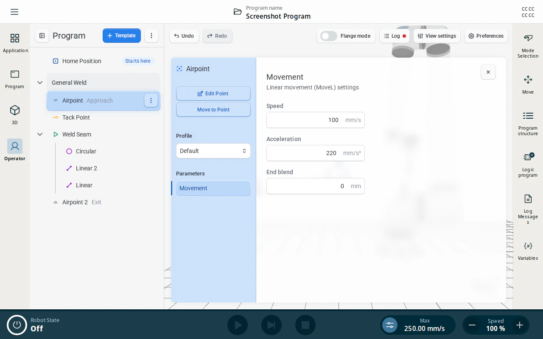Select the Movement parameters tab

coord(213,188)
